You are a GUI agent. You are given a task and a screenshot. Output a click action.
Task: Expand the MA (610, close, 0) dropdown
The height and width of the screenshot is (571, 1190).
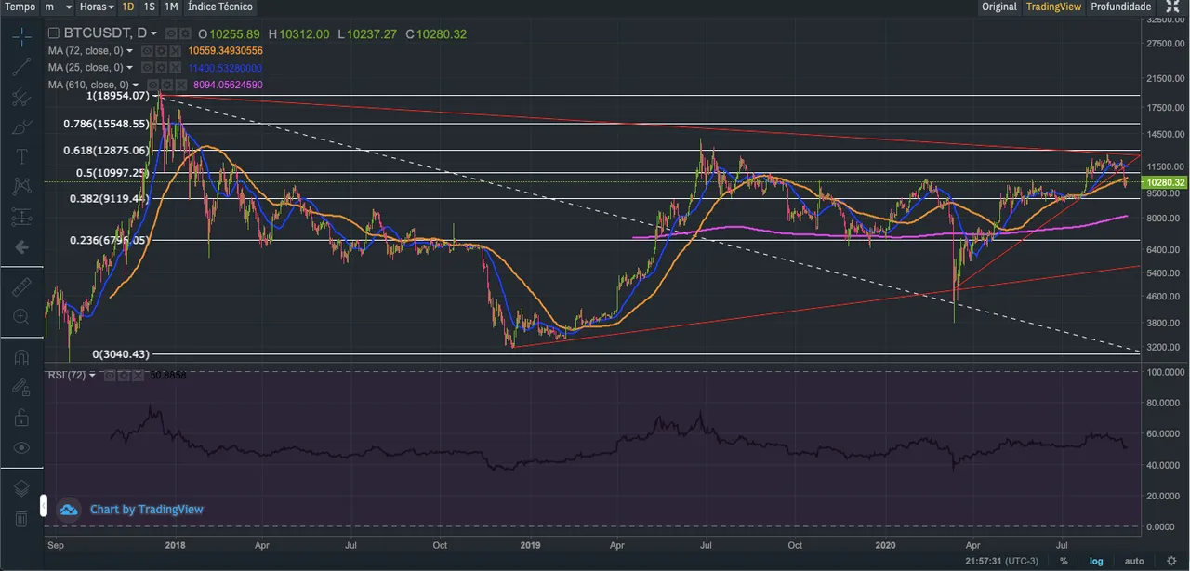coord(136,85)
